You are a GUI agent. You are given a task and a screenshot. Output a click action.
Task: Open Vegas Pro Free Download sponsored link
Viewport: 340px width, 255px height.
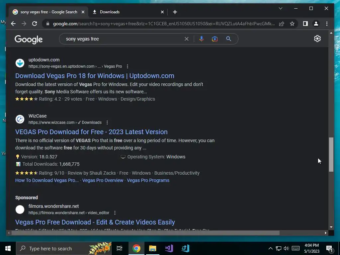coord(95,222)
